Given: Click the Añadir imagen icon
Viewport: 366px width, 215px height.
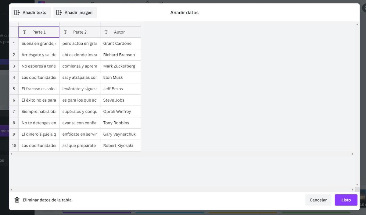Looking at the screenshot, I should point(59,13).
